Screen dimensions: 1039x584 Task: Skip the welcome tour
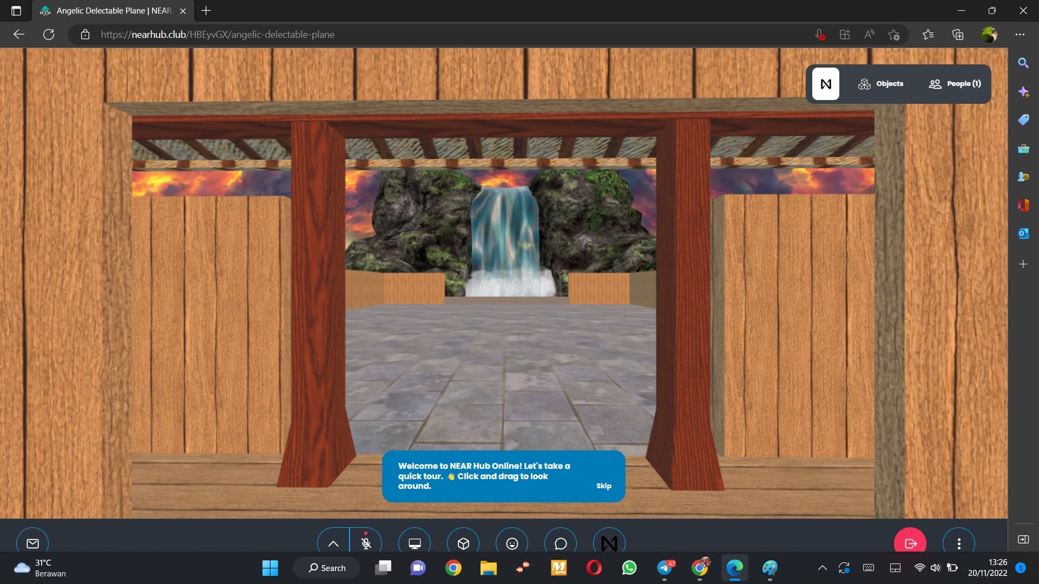coord(604,486)
